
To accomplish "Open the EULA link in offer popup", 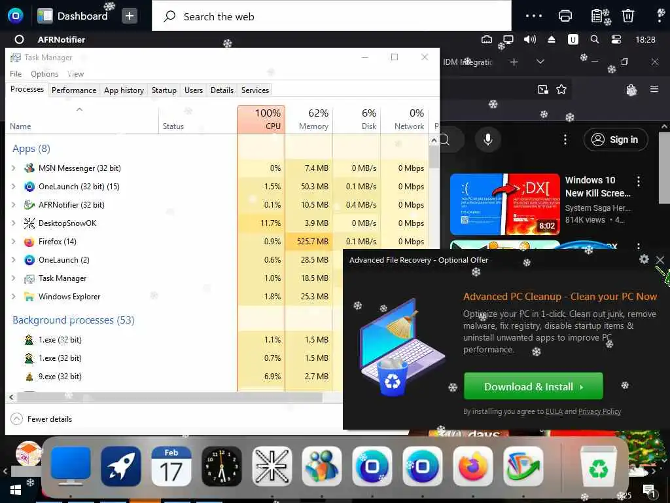I will pyautogui.click(x=554, y=411).
